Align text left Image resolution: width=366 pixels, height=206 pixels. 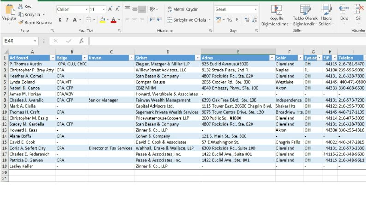[x=127, y=20]
